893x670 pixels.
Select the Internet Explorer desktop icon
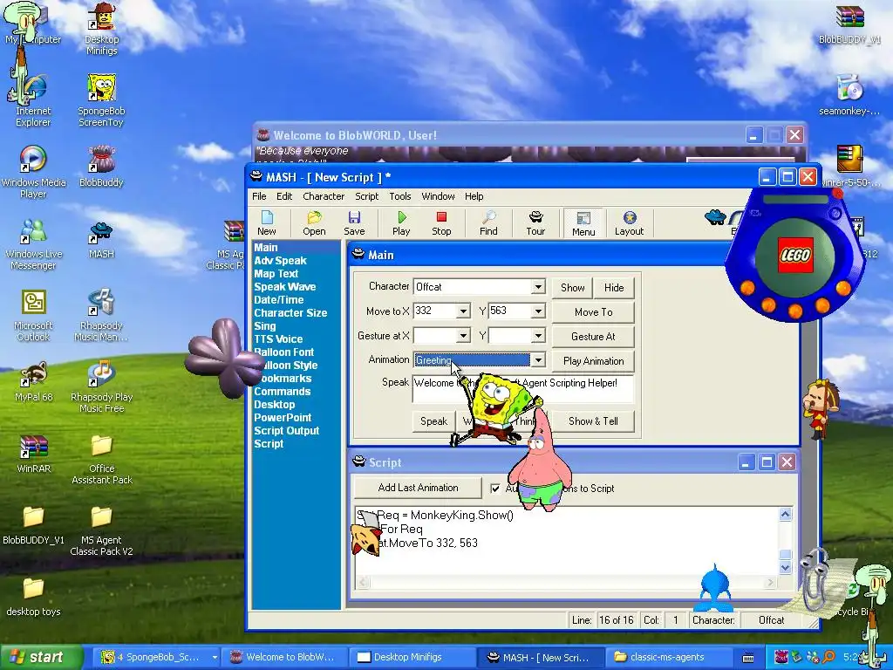tap(33, 100)
